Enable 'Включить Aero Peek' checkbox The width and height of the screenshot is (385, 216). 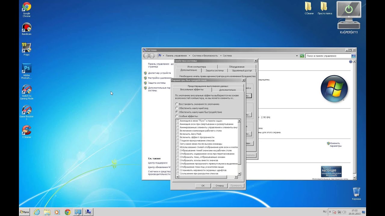coord(178,134)
